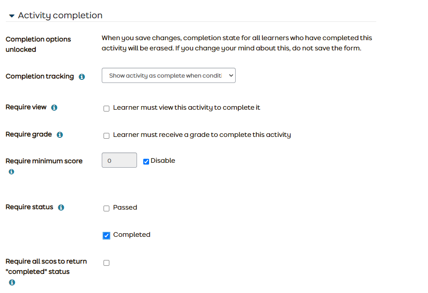Expand Show activity as complete options list
Screen dimensions: 428x293
tap(168, 75)
